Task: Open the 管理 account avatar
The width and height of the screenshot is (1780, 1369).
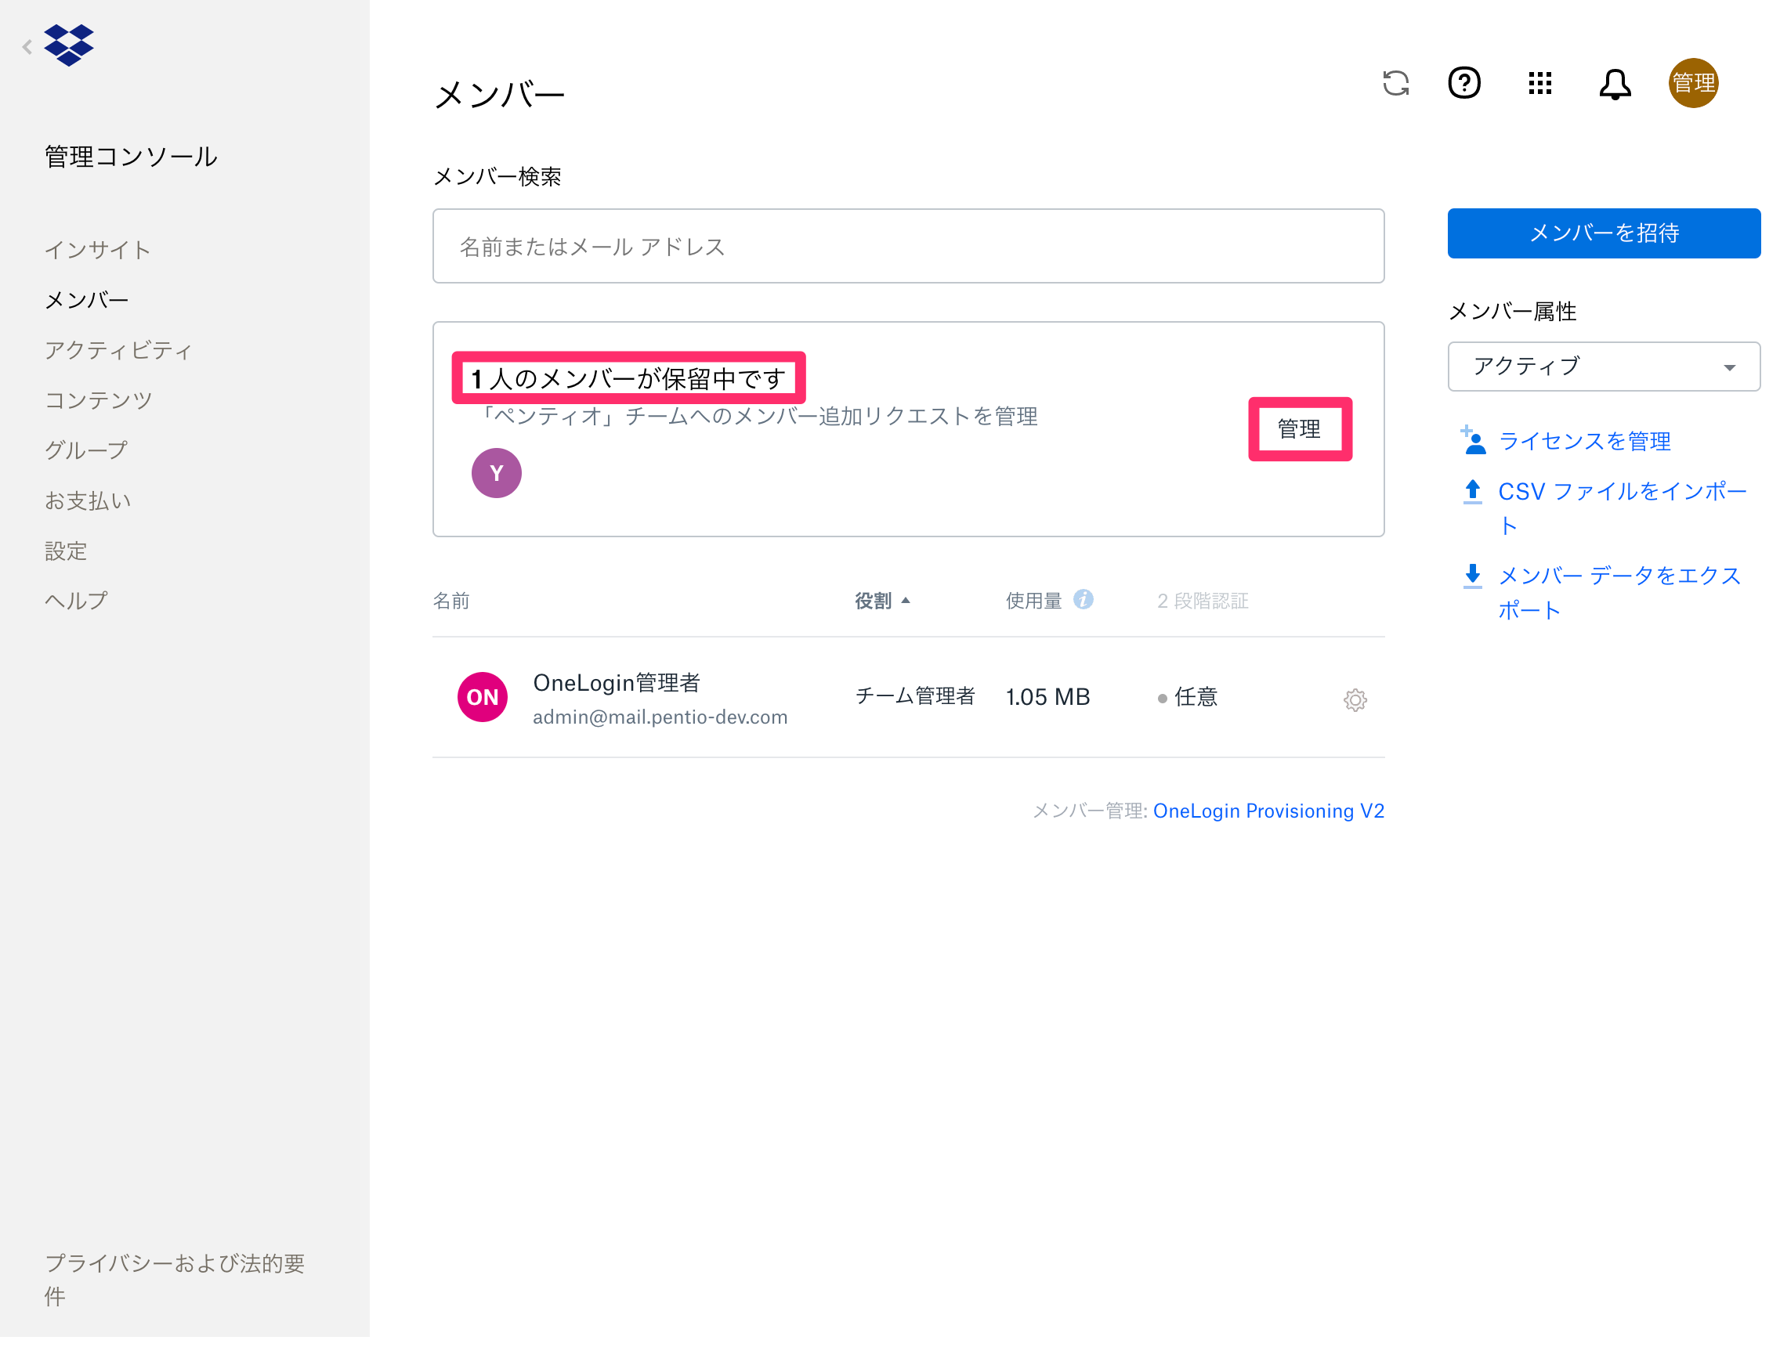Action: [1693, 83]
